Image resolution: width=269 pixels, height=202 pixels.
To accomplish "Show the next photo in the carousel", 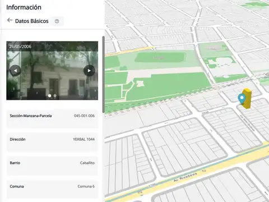I will pos(89,71).
